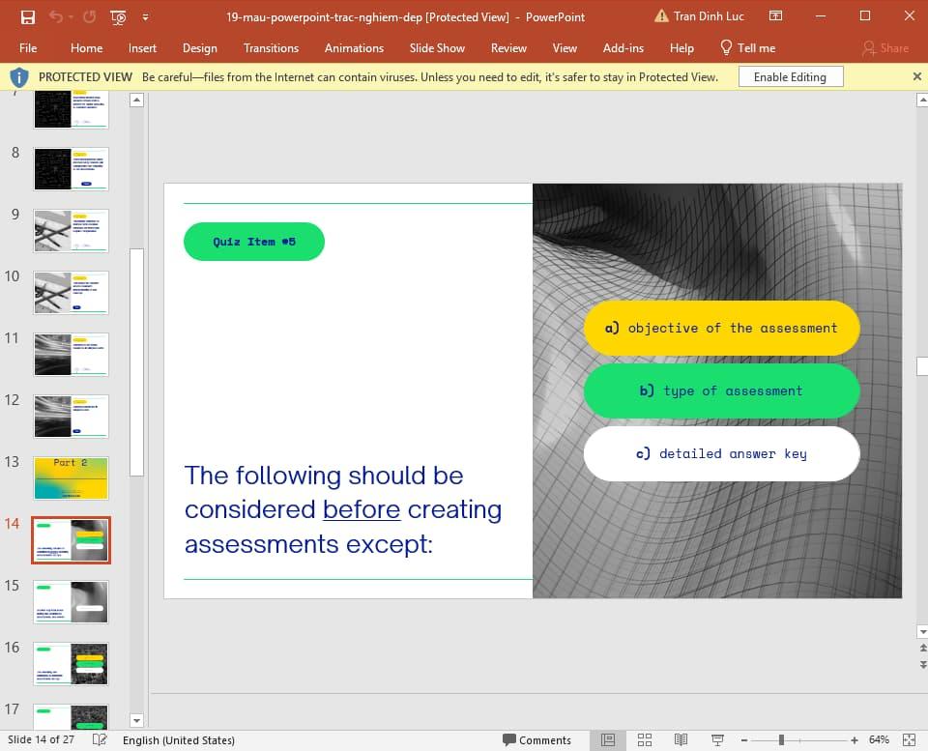Save the presentation from Quick Access Toolbar
This screenshot has width=928, height=751.
tap(27, 16)
